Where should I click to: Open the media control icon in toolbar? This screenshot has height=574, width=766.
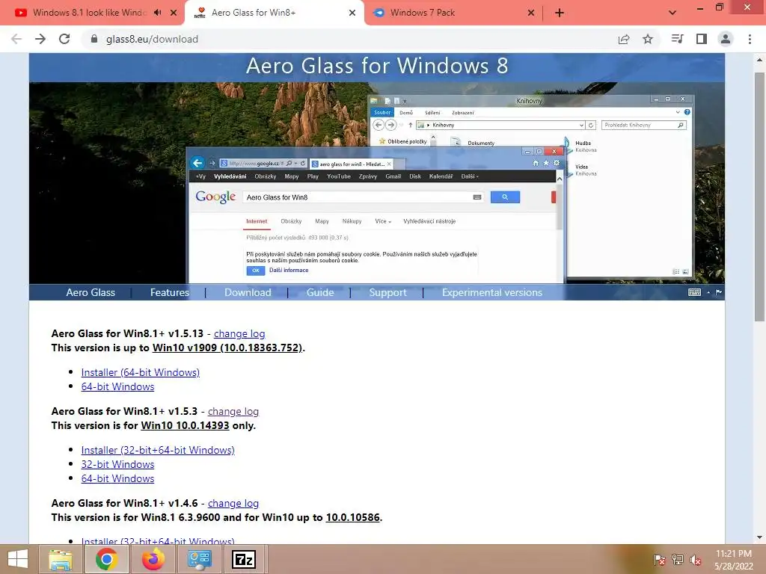click(677, 39)
